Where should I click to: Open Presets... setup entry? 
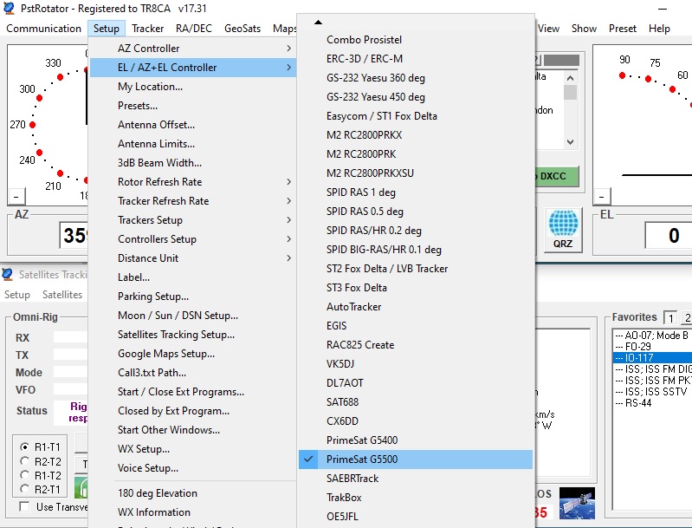(x=192, y=106)
